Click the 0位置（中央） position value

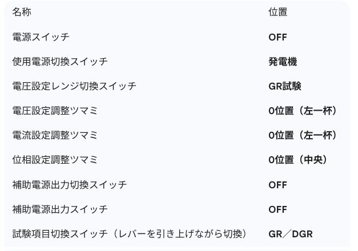297,160
